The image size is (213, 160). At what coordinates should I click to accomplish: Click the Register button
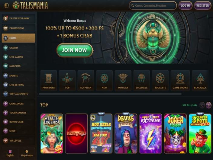pyautogui.click(x=202, y=5)
